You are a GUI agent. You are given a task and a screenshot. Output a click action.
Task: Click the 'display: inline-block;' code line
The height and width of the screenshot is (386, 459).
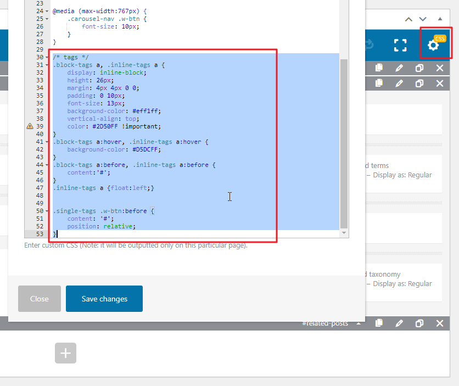point(107,72)
